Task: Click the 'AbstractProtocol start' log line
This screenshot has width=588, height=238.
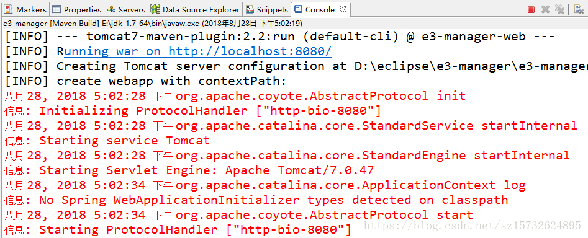Action: 239,215
